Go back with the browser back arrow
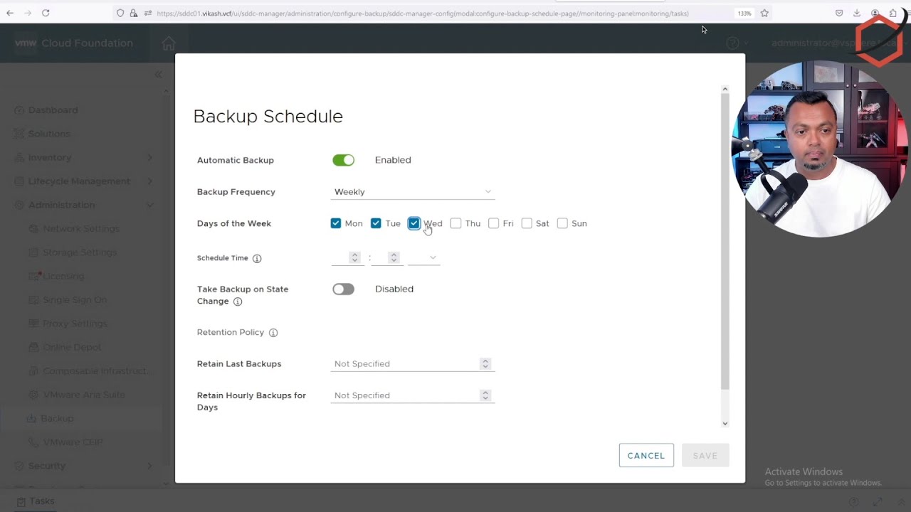Image resolution: width=911 pixels, height=512 pixels. click(10, 13)
